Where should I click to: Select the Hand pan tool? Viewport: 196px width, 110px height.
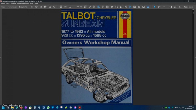(159, 7)
